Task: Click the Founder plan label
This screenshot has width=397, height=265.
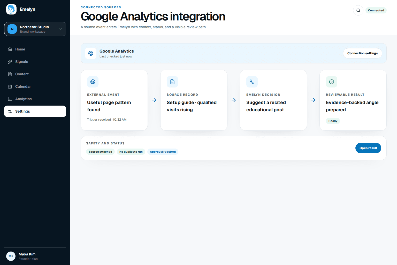Action: tap(28, 259)
